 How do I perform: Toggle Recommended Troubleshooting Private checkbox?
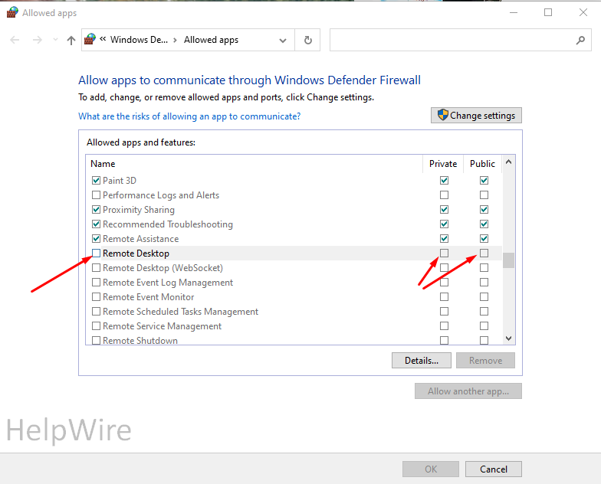coord(445,224)
